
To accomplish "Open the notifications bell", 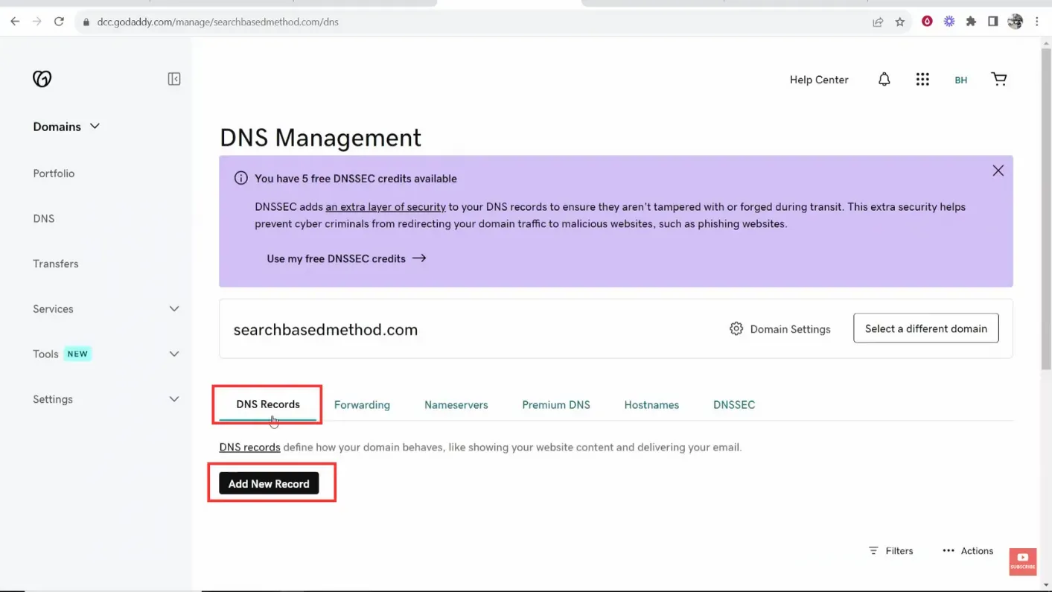I will [x=884, y=79].
